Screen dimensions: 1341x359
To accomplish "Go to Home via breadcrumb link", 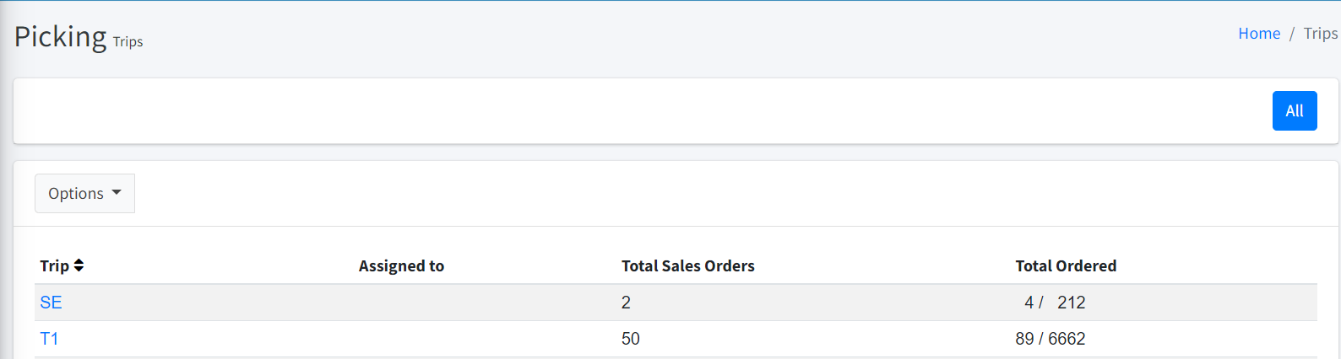I will (x=1259, y=34).
